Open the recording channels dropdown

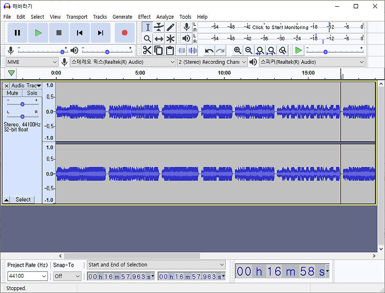click(212, 62)
